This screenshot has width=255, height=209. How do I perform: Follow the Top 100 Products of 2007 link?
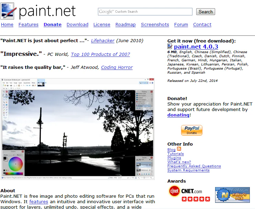click(100, 54)
